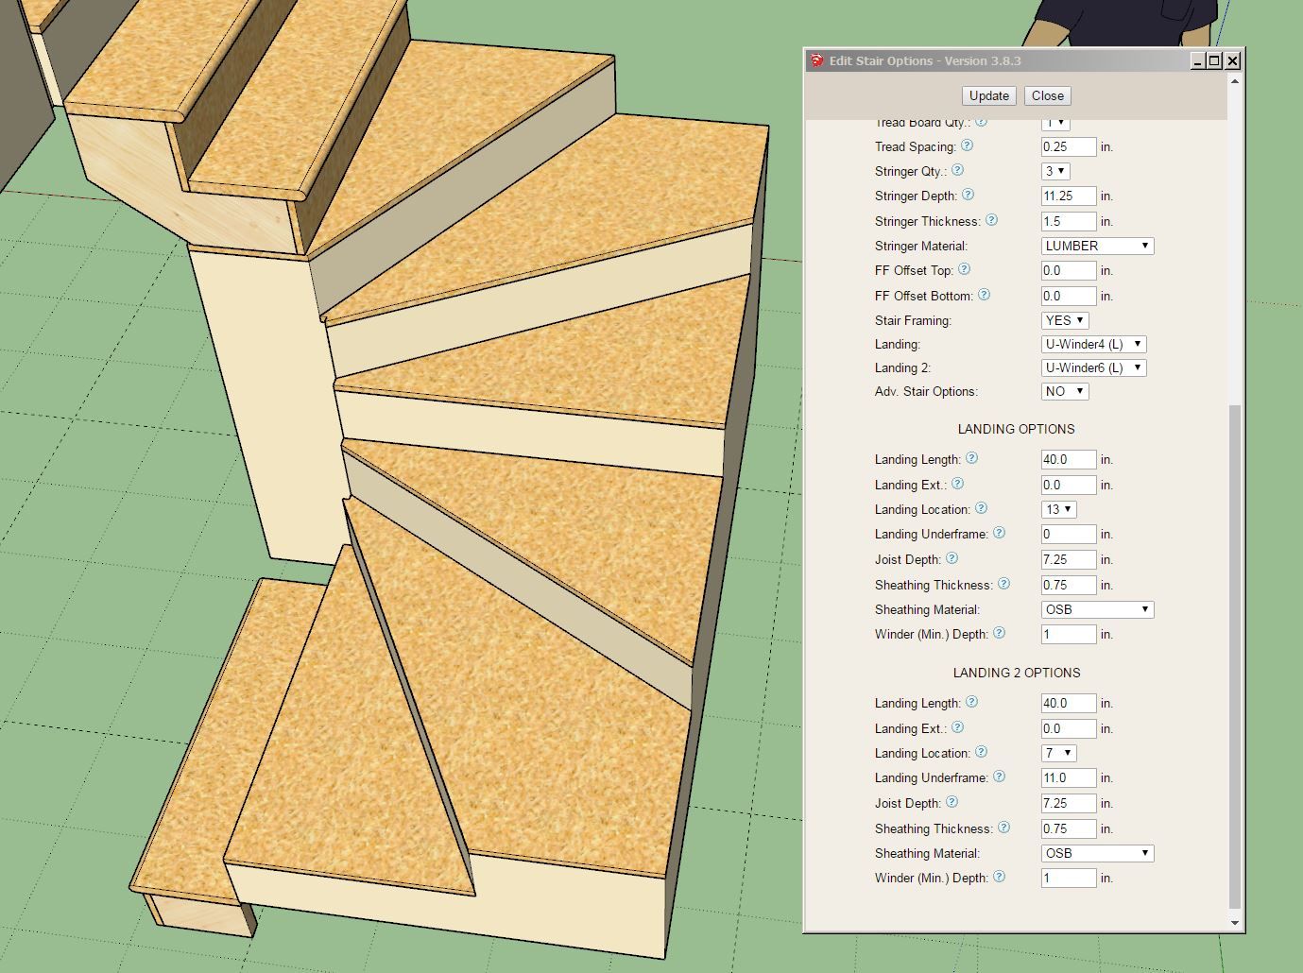The width and height of the screenshot is (1303, 973).
Task: Click Landing Length field under LANDING OPTIONS
Action: (1069, 459)
